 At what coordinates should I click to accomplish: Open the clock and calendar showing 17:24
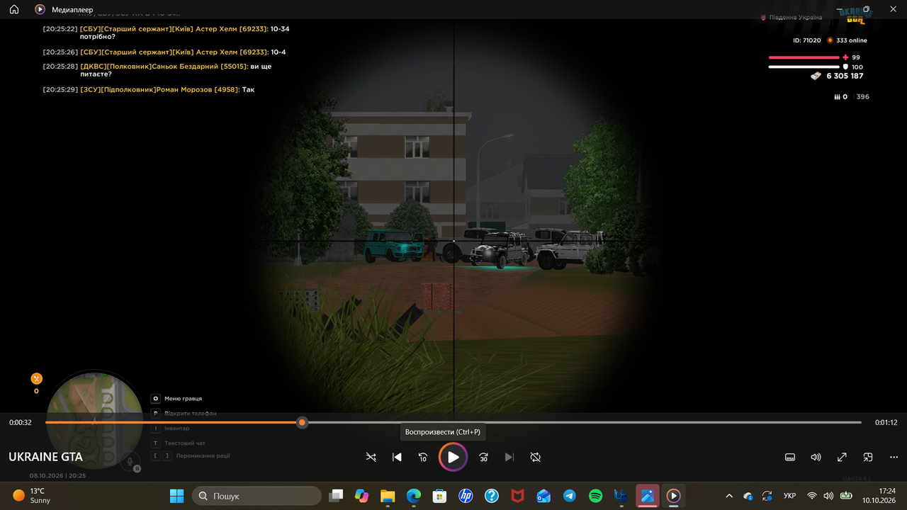(x=878, y=496)
